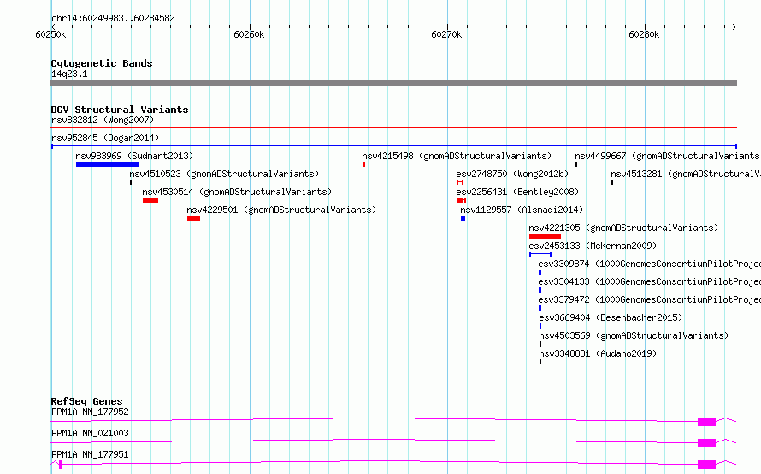Click the DGV Structural Variants track title

click(x=120, y=110)
